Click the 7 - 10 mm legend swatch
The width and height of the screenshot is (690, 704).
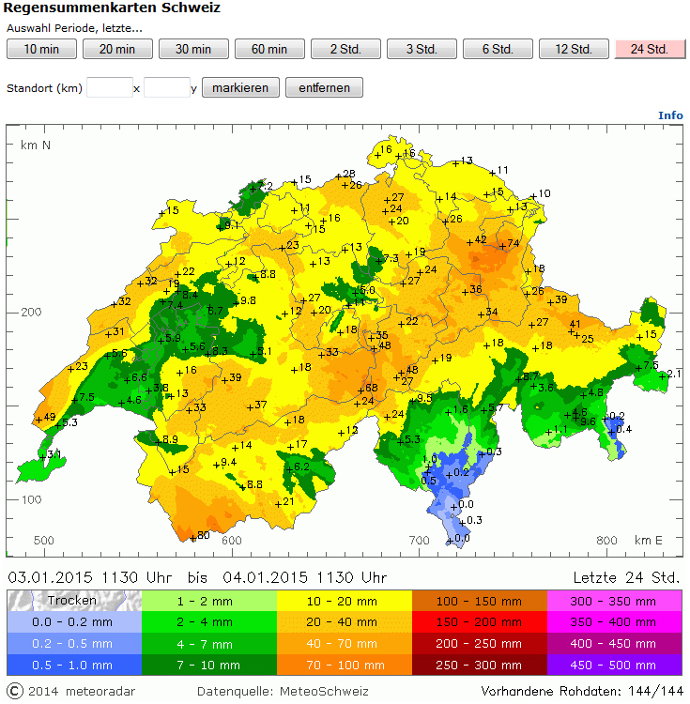(x=209, y=665)
